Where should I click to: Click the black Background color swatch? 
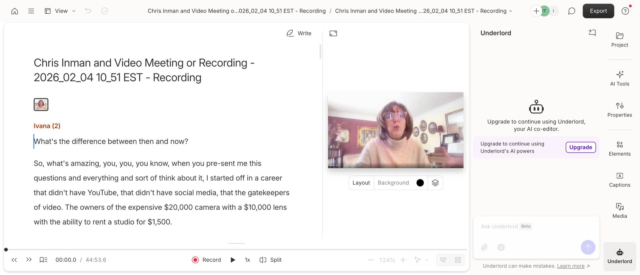click(x=420, y=183)
